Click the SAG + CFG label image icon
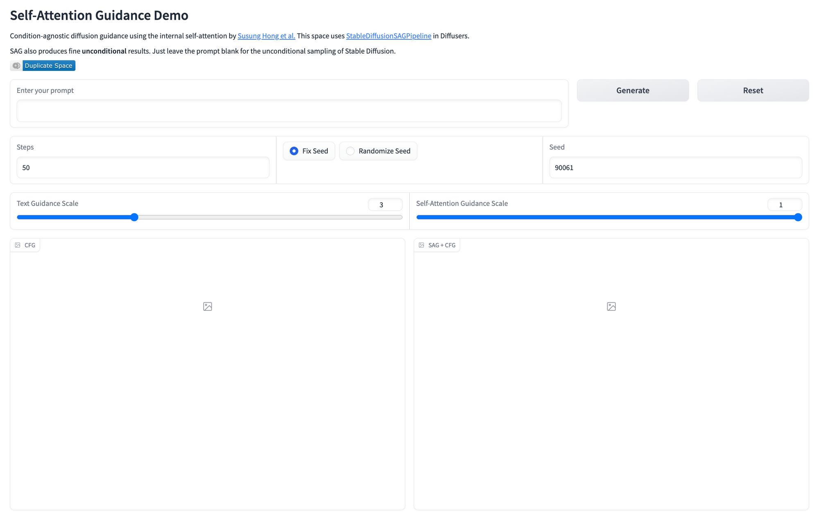This screenshot has height=518, width=819. tap(421, 245)
